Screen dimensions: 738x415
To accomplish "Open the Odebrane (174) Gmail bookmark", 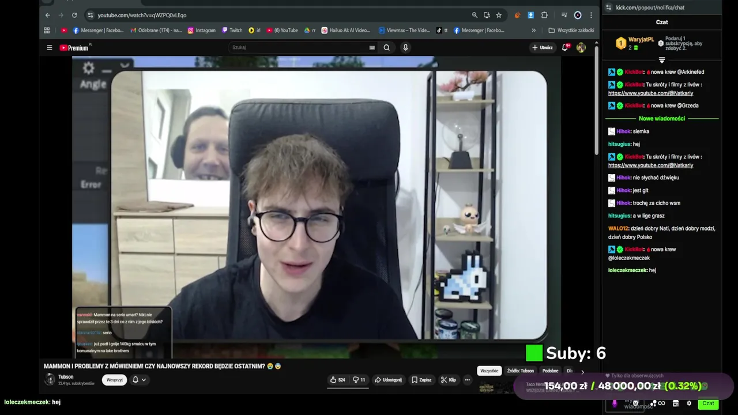I will (156, 30).
